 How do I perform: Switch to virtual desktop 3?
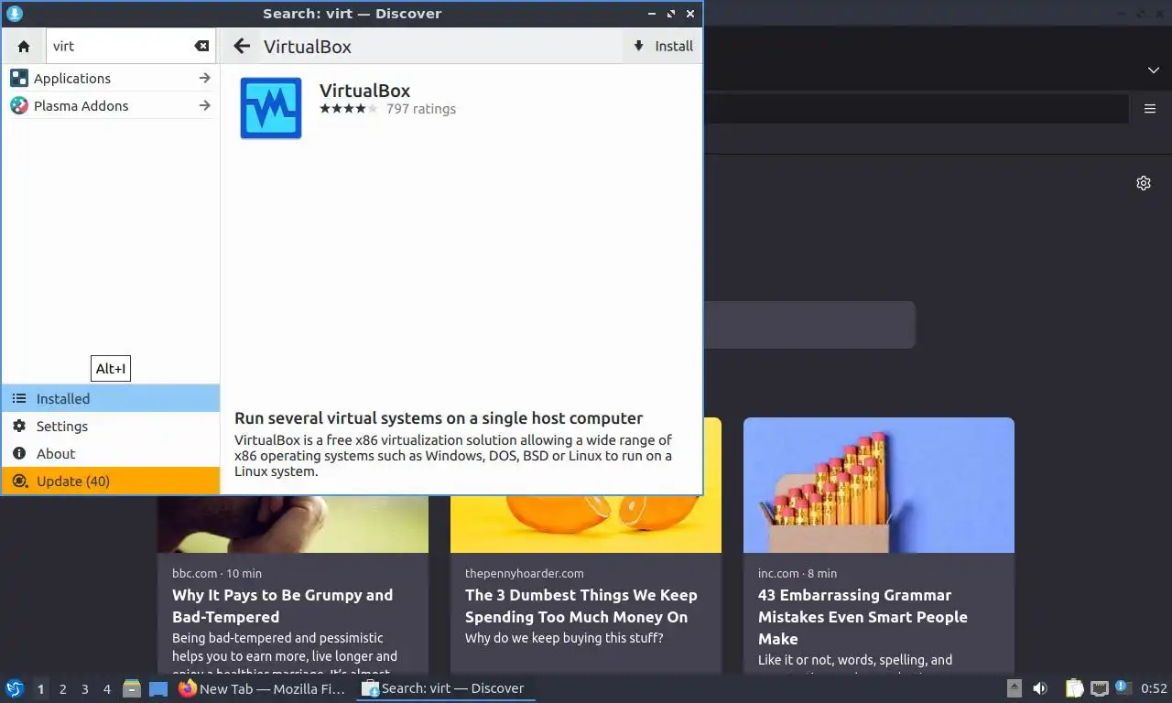pos(85,689)
